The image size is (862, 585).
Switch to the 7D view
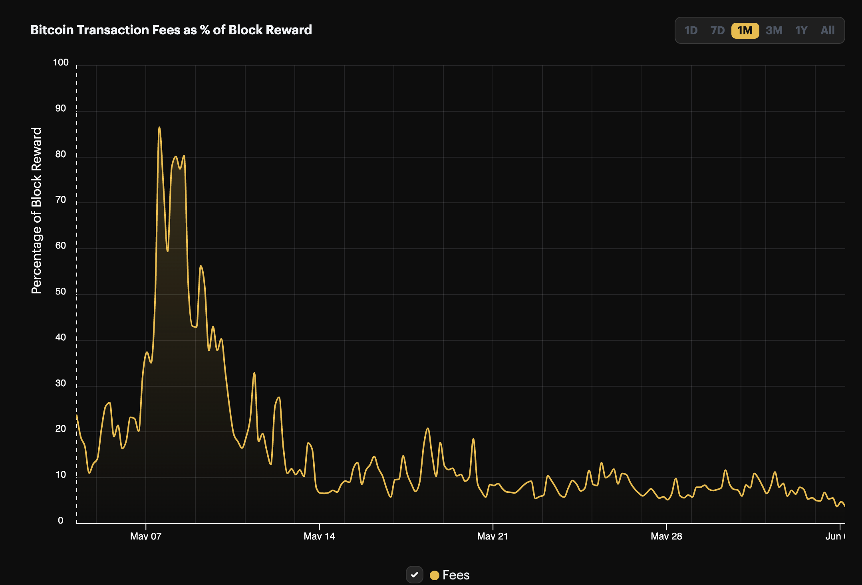[718, 30]
